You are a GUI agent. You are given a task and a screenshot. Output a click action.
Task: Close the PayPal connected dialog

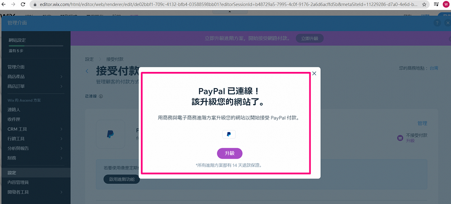[x=314, y=73]
